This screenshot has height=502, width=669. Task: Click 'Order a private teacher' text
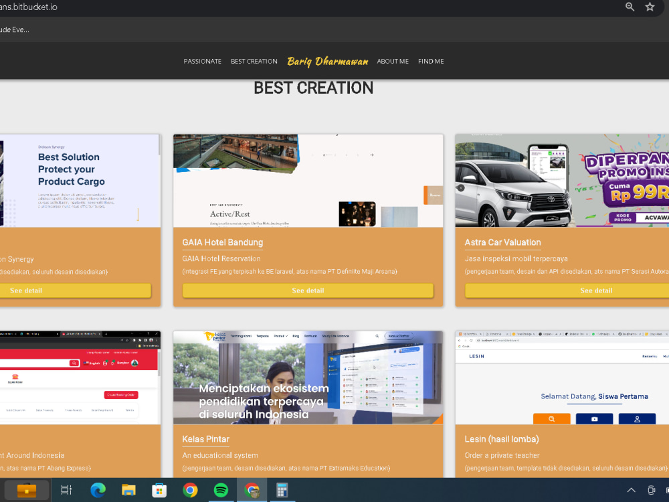tap(502, 455)
